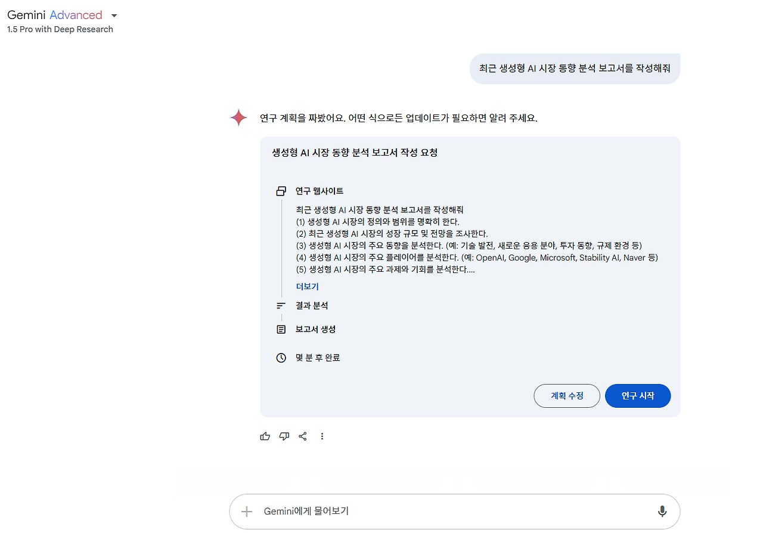Focus the Gemini에게 물어보기 input field
763x533 pixels.
[x=455, y=512]
